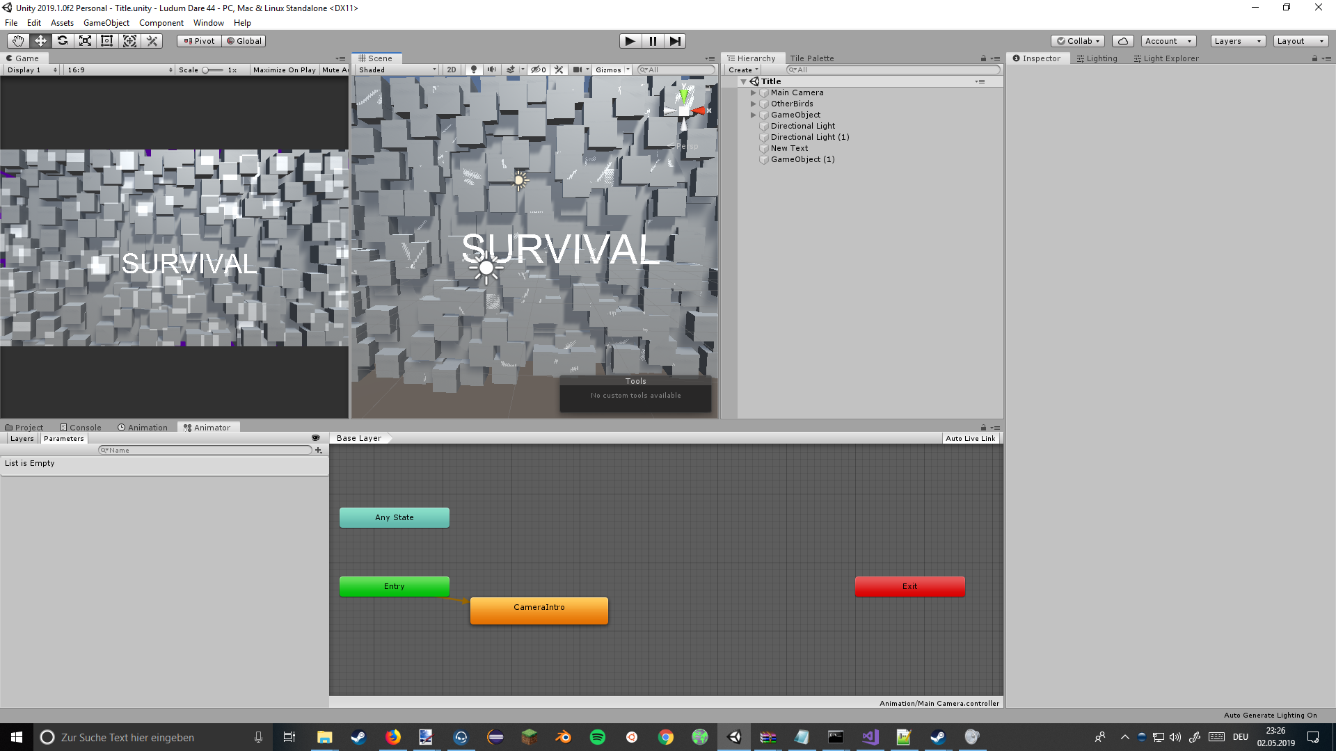Select the Any State node
This screenshot has height=751, width=1336.
tap(395, 517)
